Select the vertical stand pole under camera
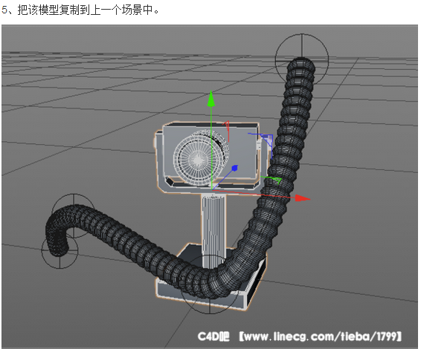 click(213, 231)
